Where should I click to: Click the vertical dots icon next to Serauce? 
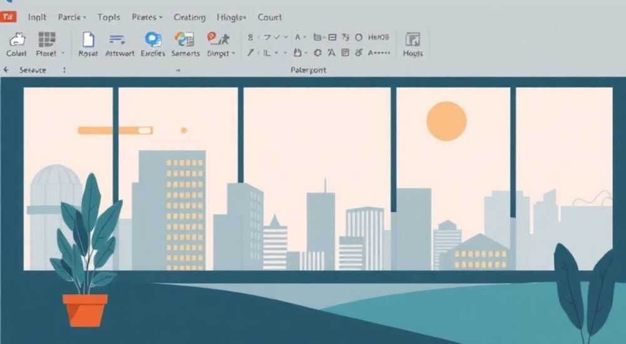[x=64, y=70]
